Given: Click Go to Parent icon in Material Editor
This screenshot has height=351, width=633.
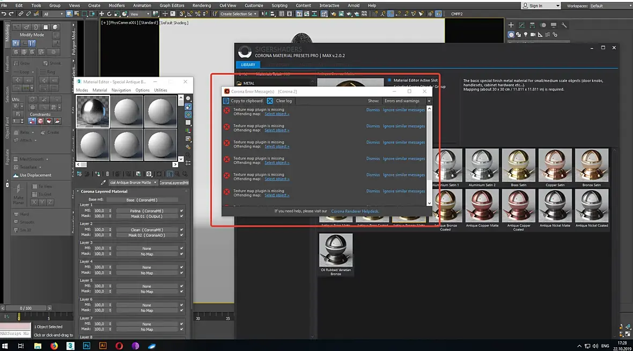Looking at the screenshot, I should pyautogui.click(x=177, y=174).
